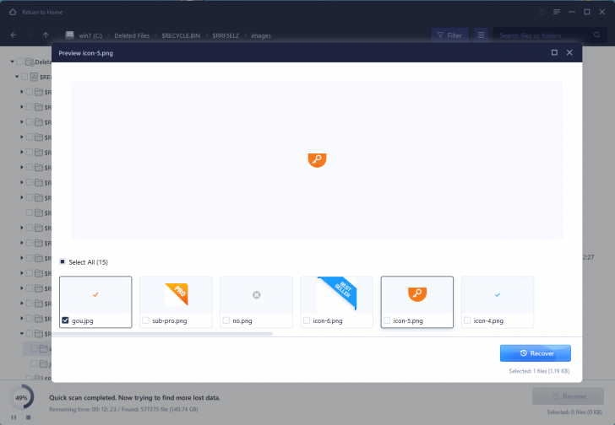The image size is (615, 425).
Task: Check the icon-5.png checkbox
Action: click(387, 320)
